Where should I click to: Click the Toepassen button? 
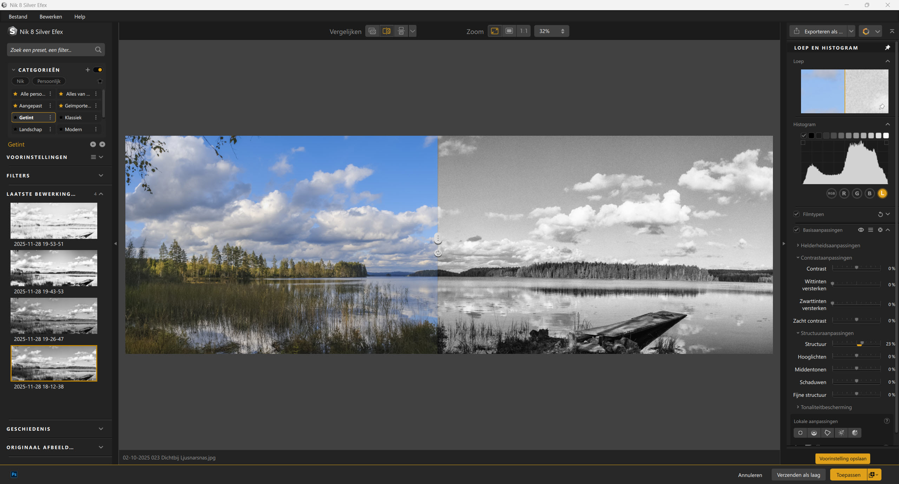coord(848,475)
